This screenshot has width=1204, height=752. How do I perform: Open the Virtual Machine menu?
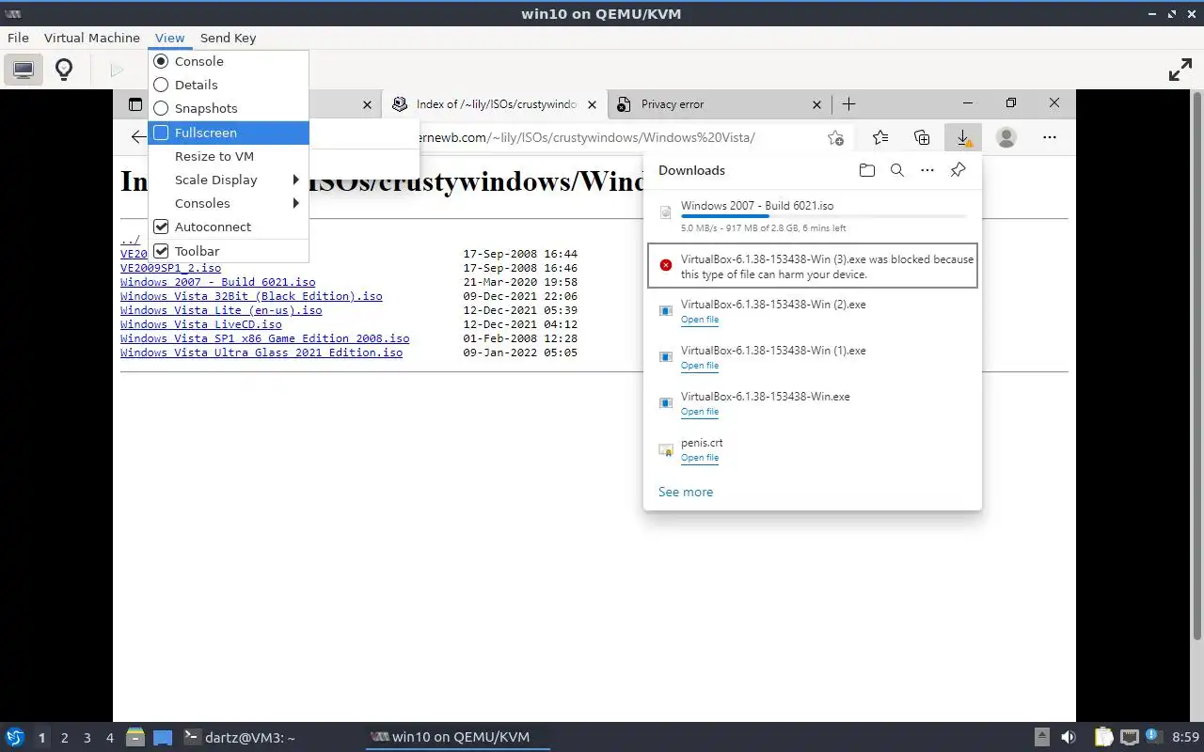pos(92,38)
